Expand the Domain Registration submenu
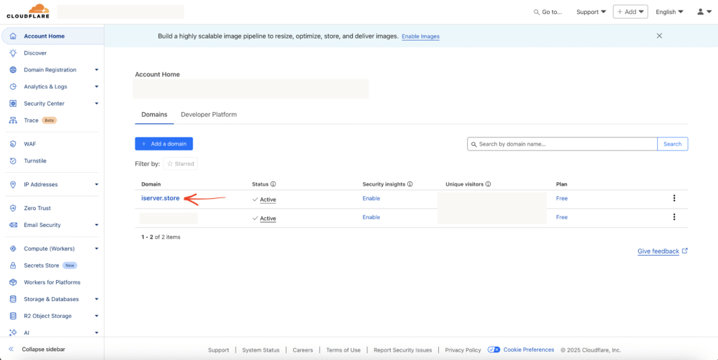Screen dimensions: 718x360 (97, 70)
